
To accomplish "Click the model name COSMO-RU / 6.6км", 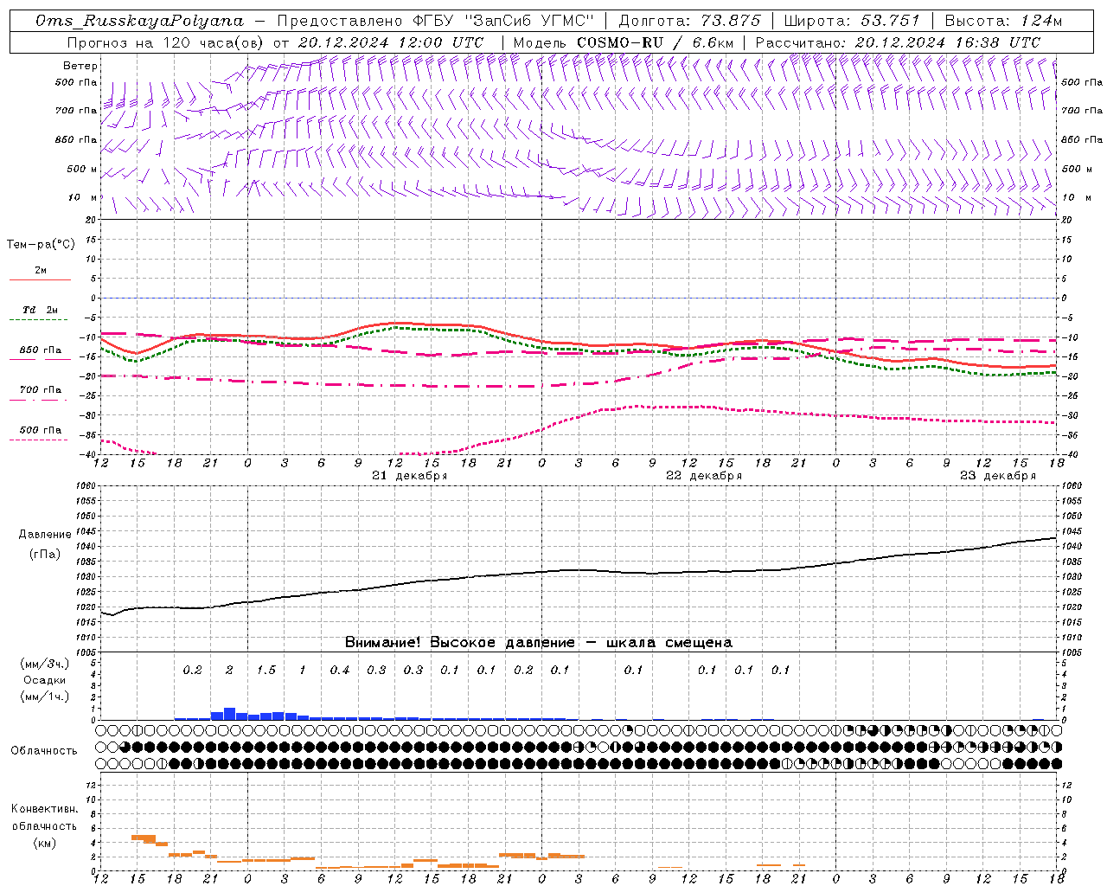I will pyautogui.click(x=656, y=42).
